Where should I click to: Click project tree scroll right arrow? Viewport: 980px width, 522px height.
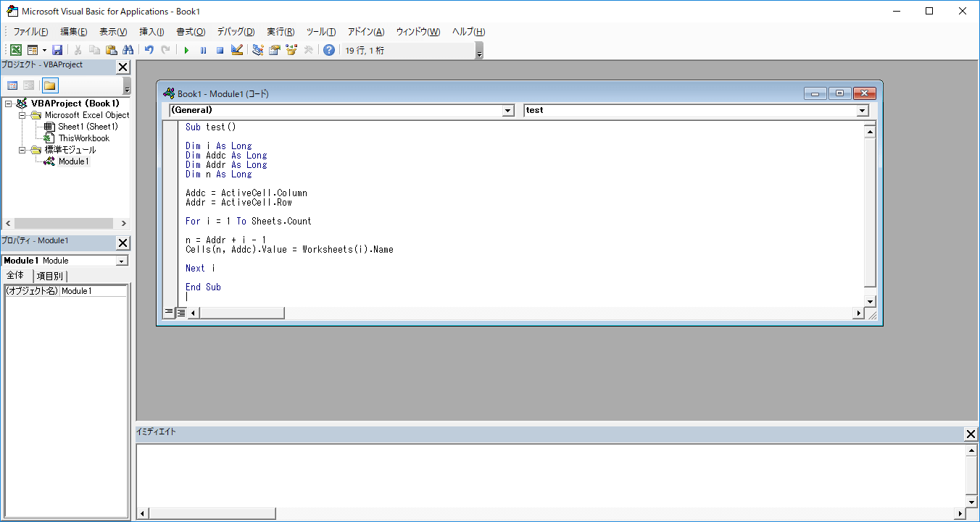click(123, 224)
